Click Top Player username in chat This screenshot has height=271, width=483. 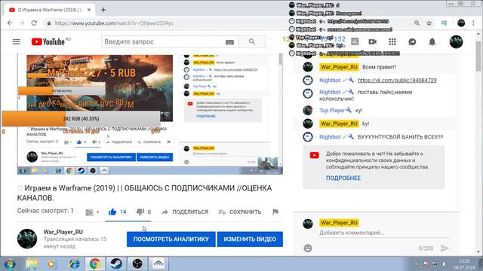click(332, 111)
